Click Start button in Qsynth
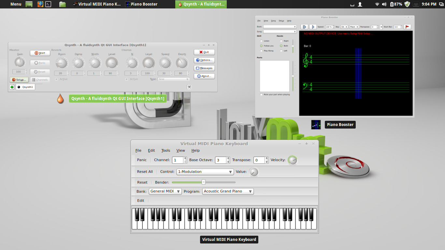Viewport: 445px width, 250px height. (x=40, y=53)
